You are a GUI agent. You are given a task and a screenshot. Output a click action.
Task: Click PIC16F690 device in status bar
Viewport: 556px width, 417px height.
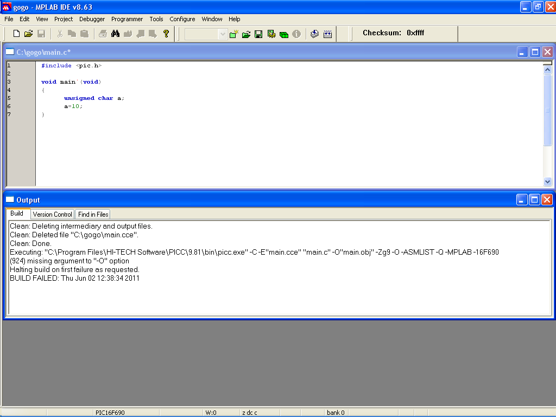(110, 413)
